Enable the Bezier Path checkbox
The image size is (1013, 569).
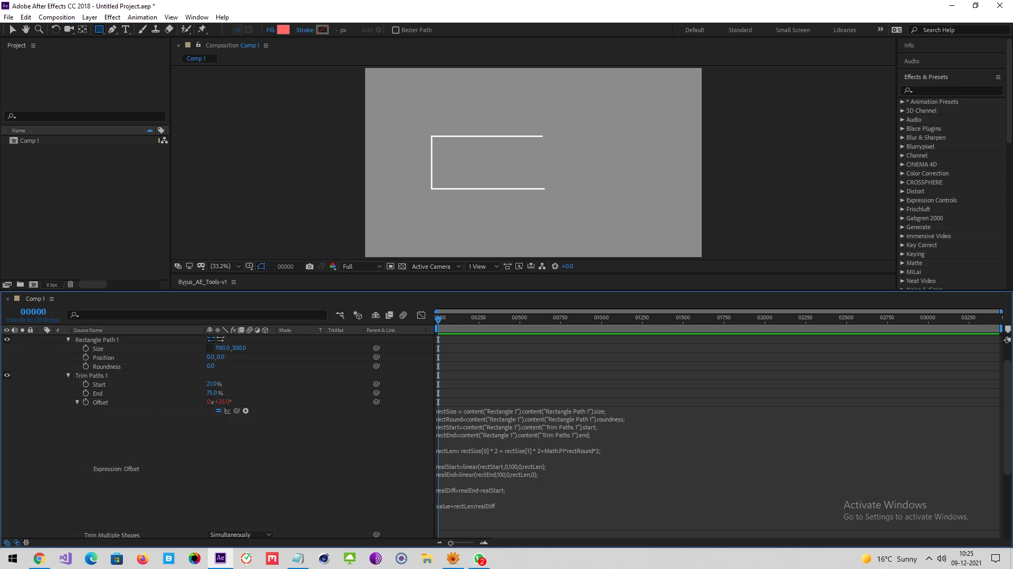pos(396,30)
